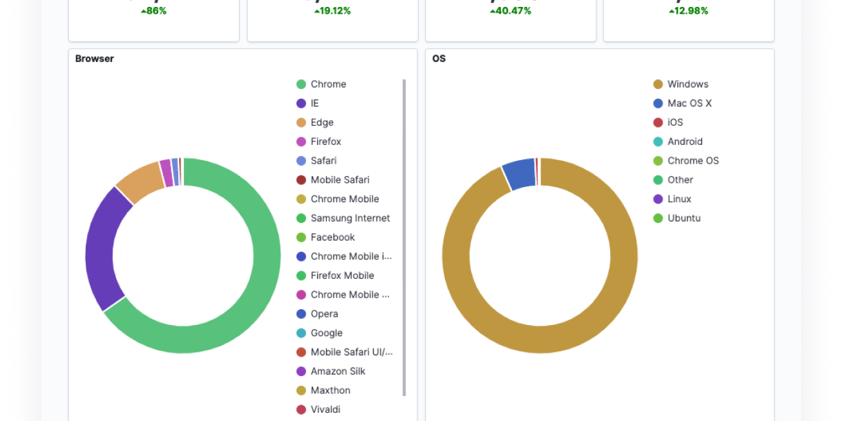This screenshot has height=421, width=843.
Task: Click the Safari legend color dot
Action: click(301, 161)
